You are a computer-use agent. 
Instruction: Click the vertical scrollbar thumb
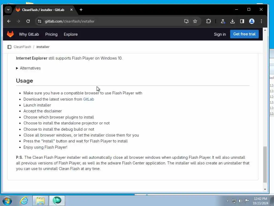pyautogui.click(x=265, y=164)
